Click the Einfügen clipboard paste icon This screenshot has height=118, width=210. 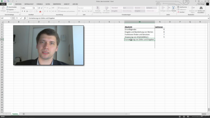pos(3,8)
